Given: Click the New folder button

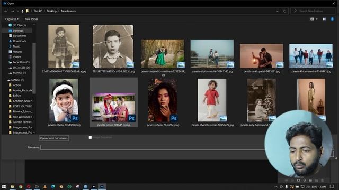Looking at the screenshot, I should (x=31, y=19).
